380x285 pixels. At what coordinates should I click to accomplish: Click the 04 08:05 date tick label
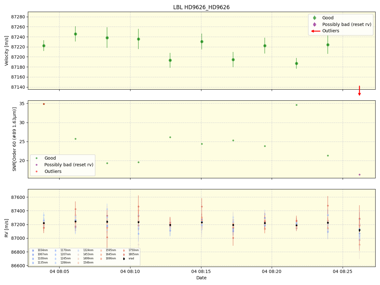click(59, 271)
